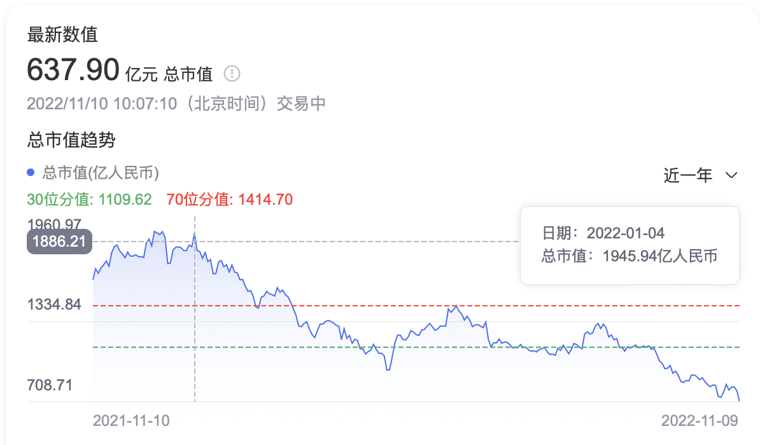Toggle the green 30位分值 percentile line
760x445 pixels.
(x=90, y=199)
